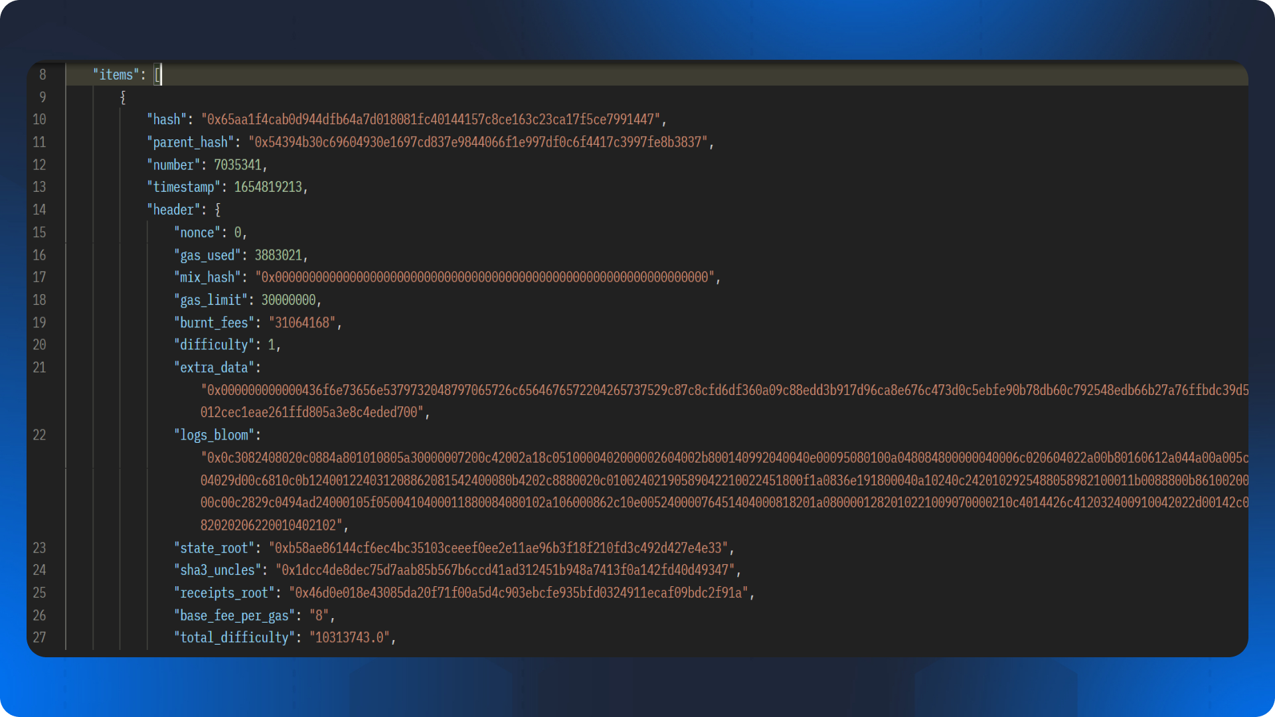
Task: Click the "extra_data" key
Action: 214,368
